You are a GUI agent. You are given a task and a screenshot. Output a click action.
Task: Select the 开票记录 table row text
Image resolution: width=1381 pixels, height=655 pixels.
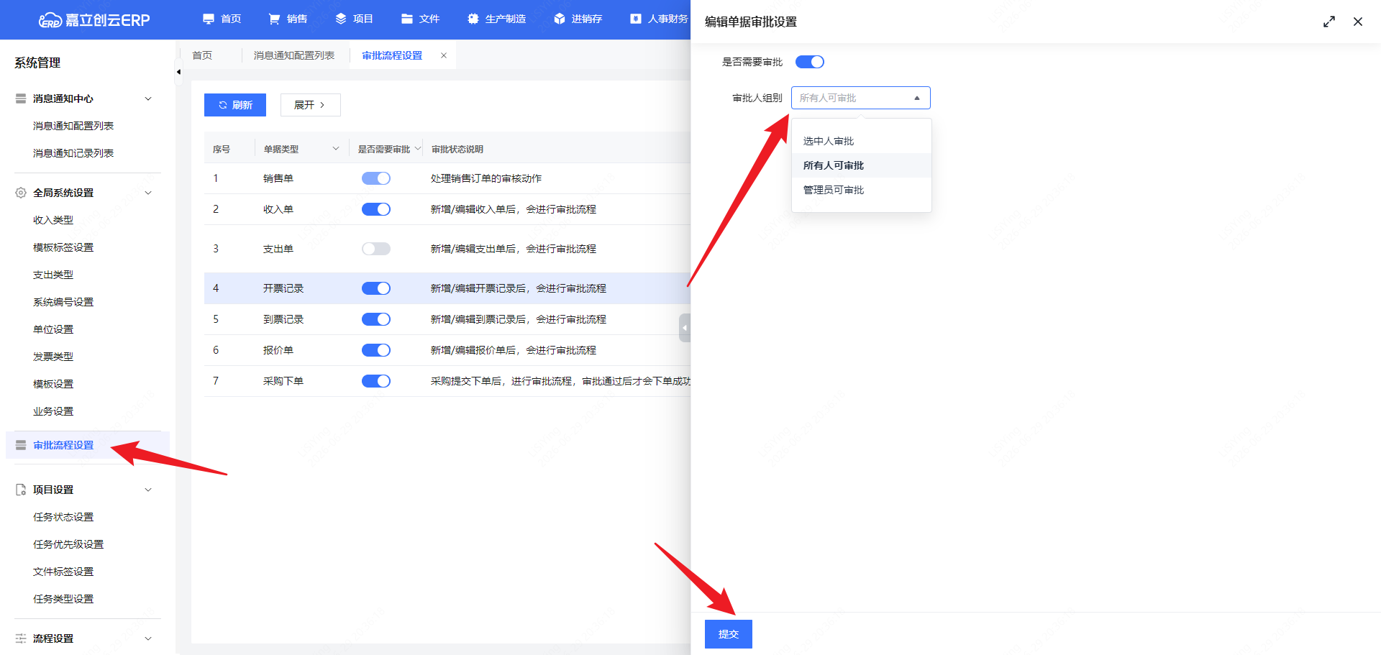click(283, 288)
